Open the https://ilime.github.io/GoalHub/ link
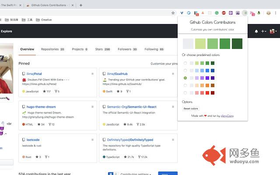 [x=122, y=84]
